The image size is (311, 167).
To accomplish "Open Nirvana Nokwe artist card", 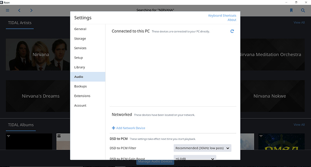I will pyautogui.click(x=273, y=96).
